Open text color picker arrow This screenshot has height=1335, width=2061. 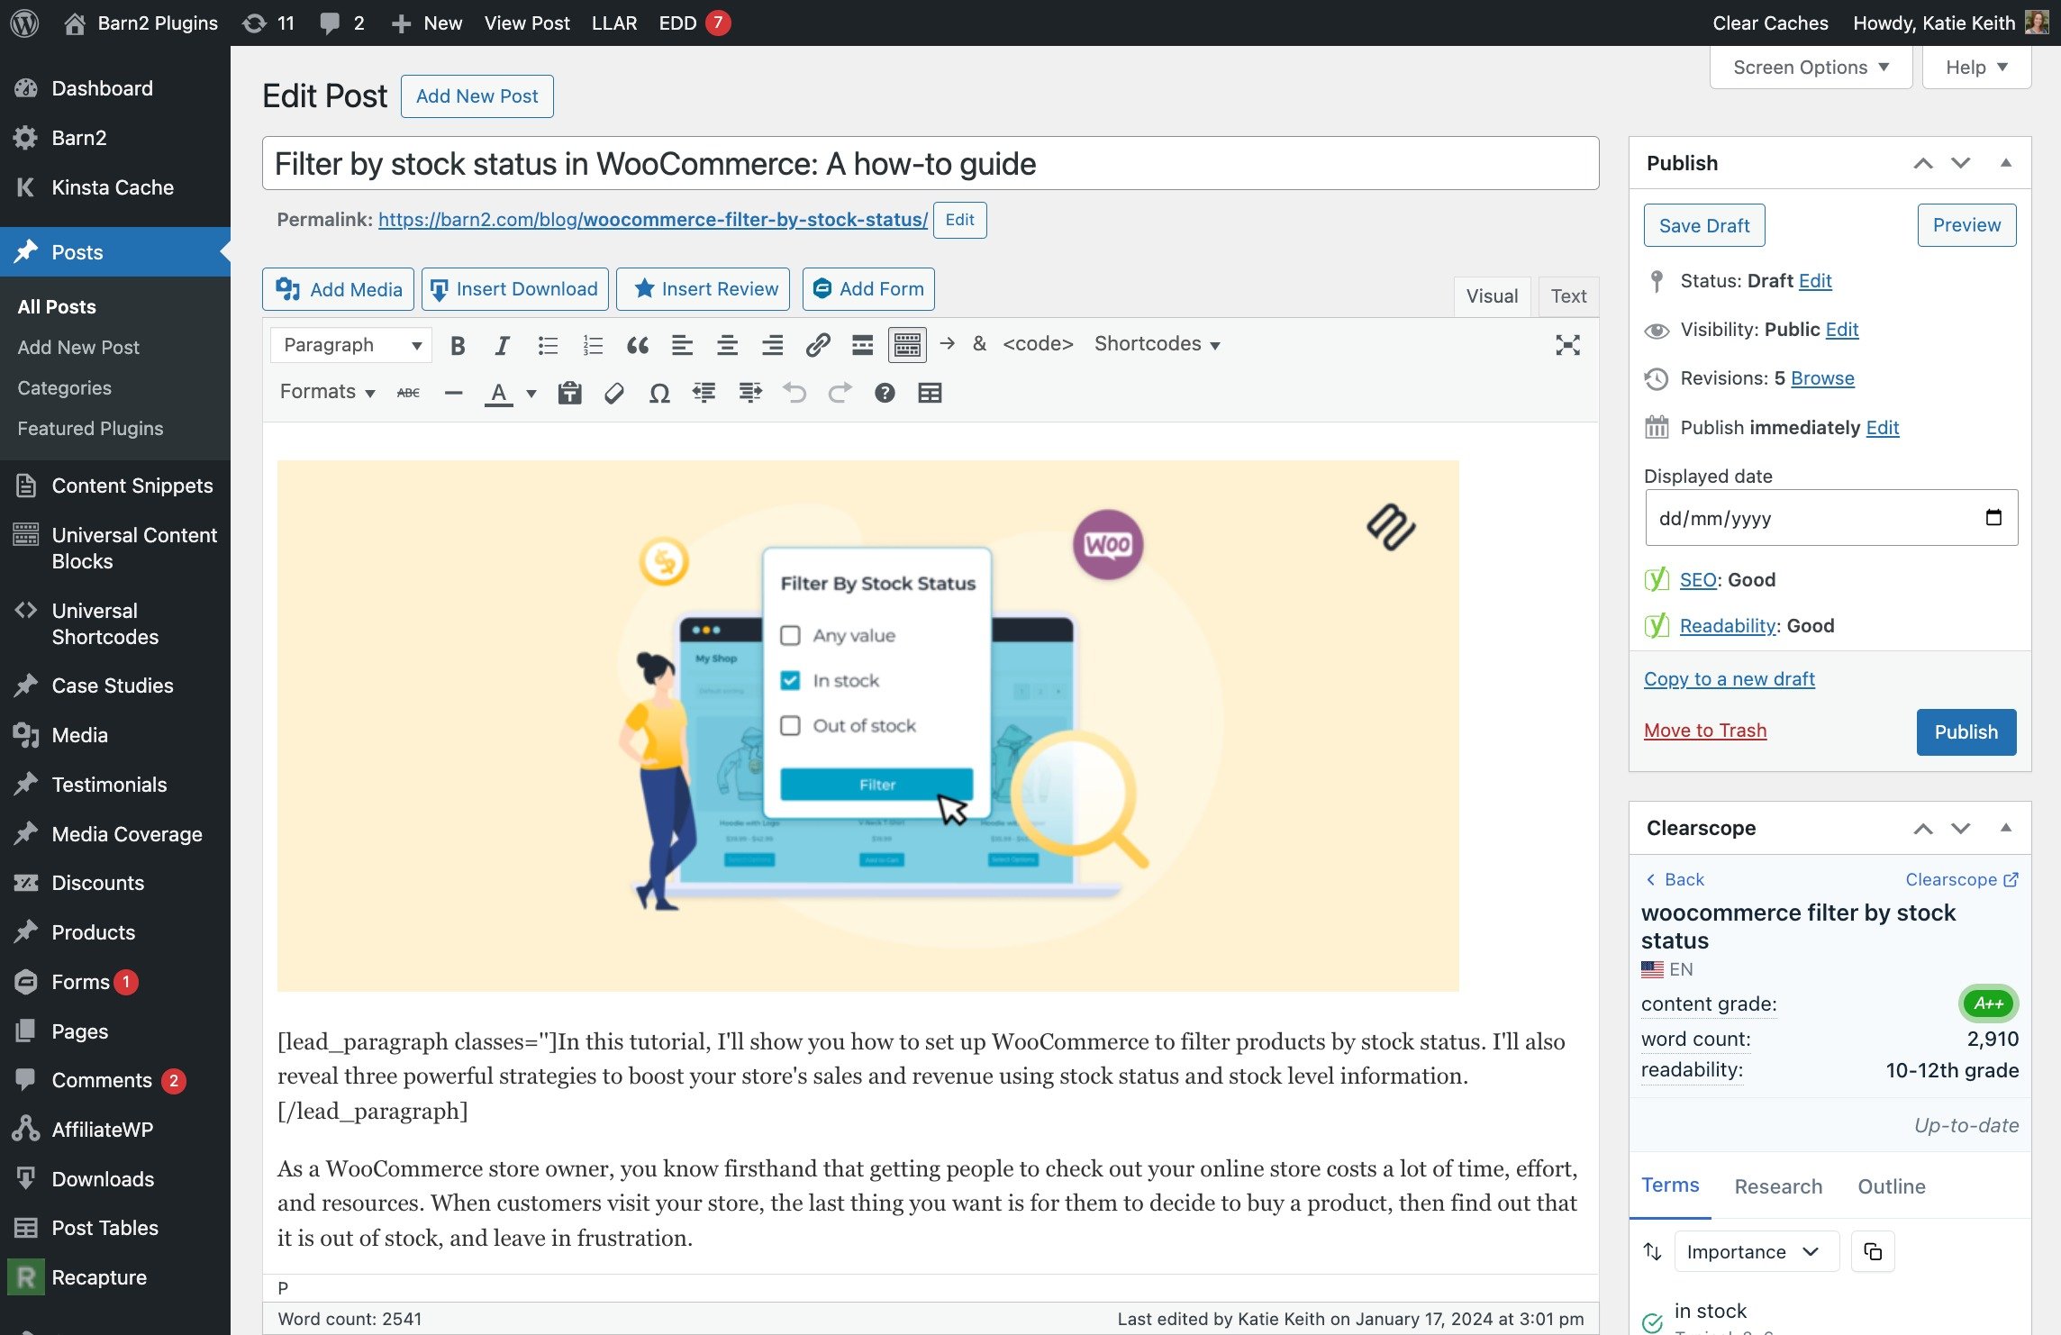click(x=531, y=393)
